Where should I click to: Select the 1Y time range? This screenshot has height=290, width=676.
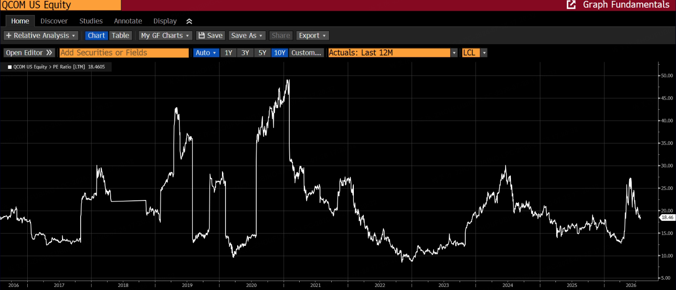pos(229,53)
